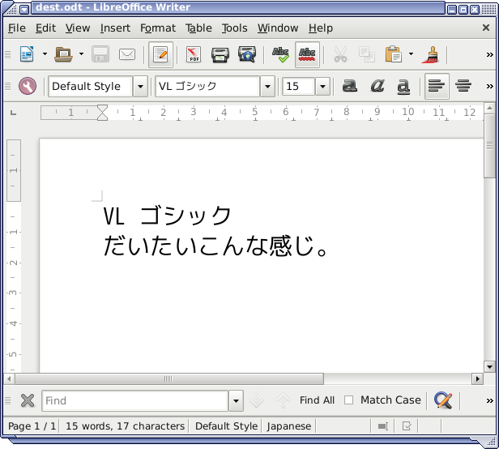Click the New document icon
The height and width of the screenshot is (449, 499).
pos(27,54)
